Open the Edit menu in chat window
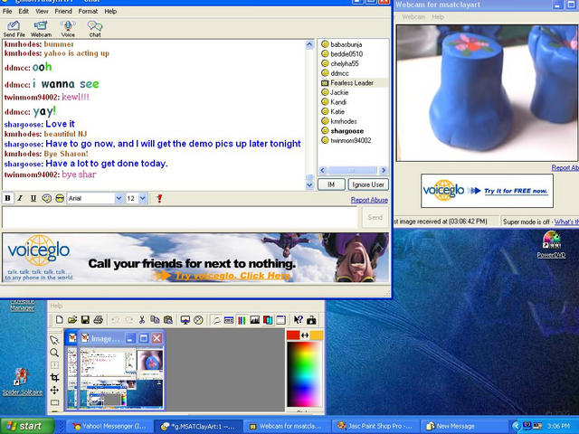Viewport: 579px width, 434px height. point(24,11)
